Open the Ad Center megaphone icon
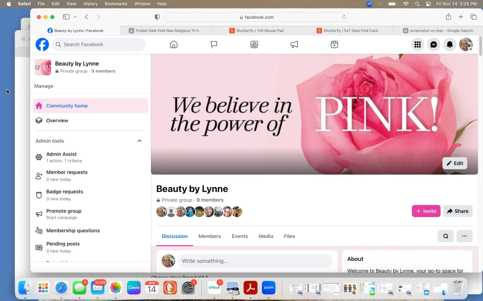Image resolution: width=483 pixels, height=301 pixels. point(294,45)
